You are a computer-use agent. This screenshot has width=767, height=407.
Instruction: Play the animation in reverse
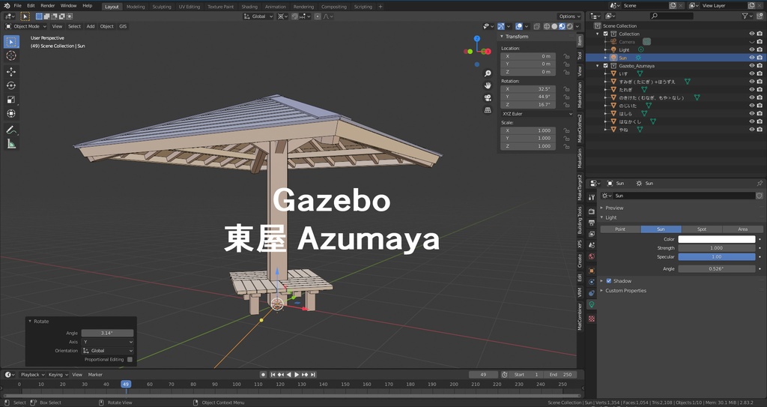pos(288,375)
